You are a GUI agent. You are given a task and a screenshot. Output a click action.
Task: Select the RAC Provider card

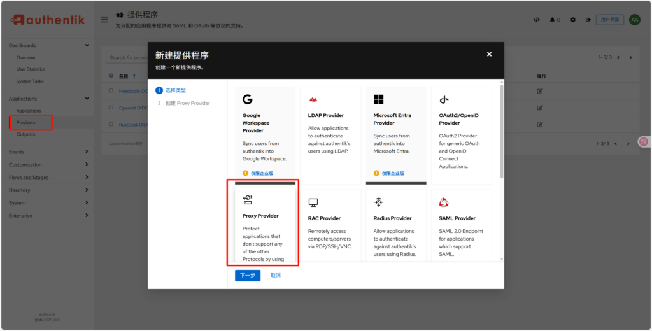330,226
